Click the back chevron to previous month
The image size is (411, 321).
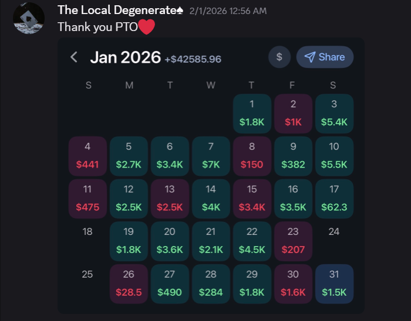pos(74,57)
